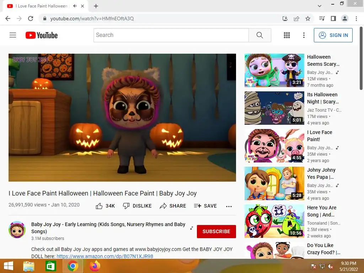Image resolution: width=364 pixels, height=273 pixels.
Task: Open Johny Johny Yes Papa thumbnail
Action: click(274, 183)
